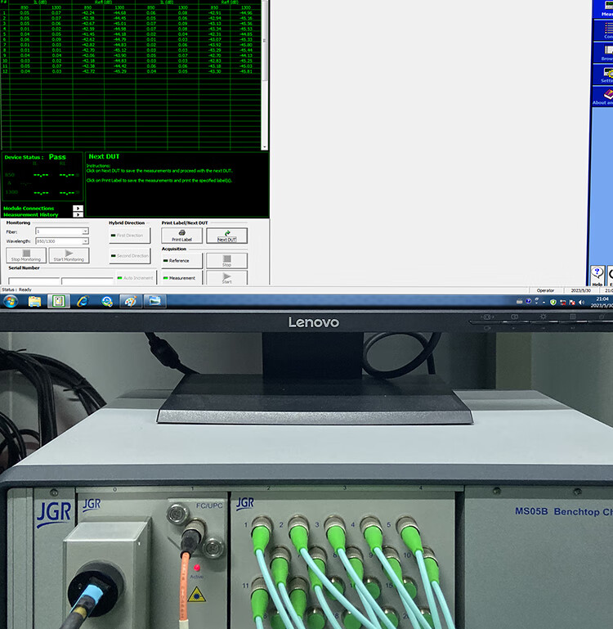The image size is (613, 629).
Task: Expand Measurement History arrow
Action: [78, 214]
